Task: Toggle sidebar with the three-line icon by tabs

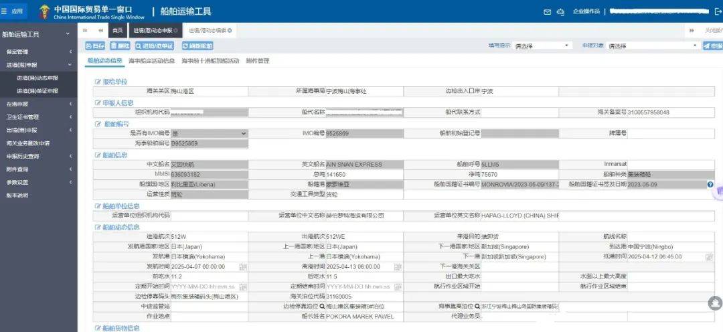Action: point(85,30)
